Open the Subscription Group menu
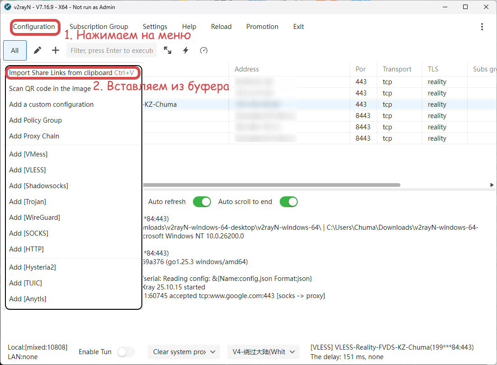This screenshot has height=365, width=497. (99, 27)
